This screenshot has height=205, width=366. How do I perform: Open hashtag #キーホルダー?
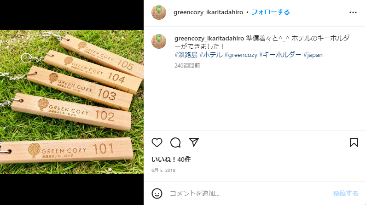point(280,55)
